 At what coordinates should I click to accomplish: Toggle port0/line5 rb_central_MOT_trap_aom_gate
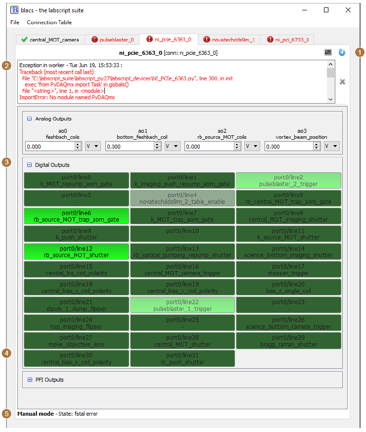pos(288,198)
